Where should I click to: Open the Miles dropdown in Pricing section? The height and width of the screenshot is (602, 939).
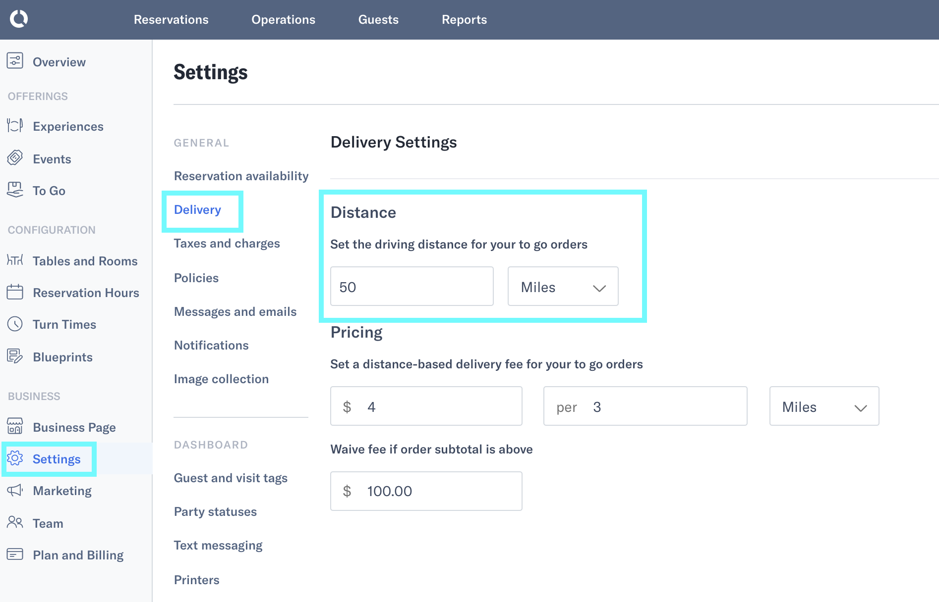823,406
